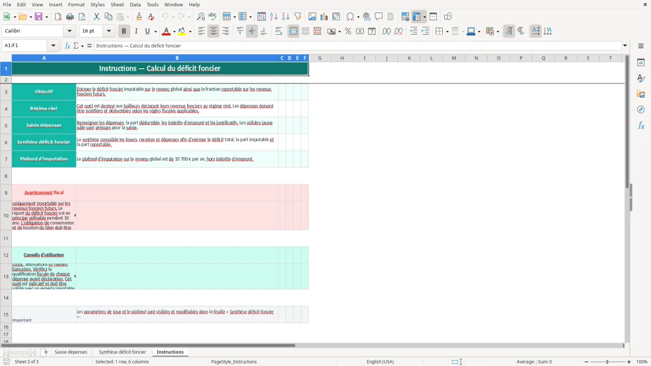Toggle Underline formatting

(x=147, y=31)
